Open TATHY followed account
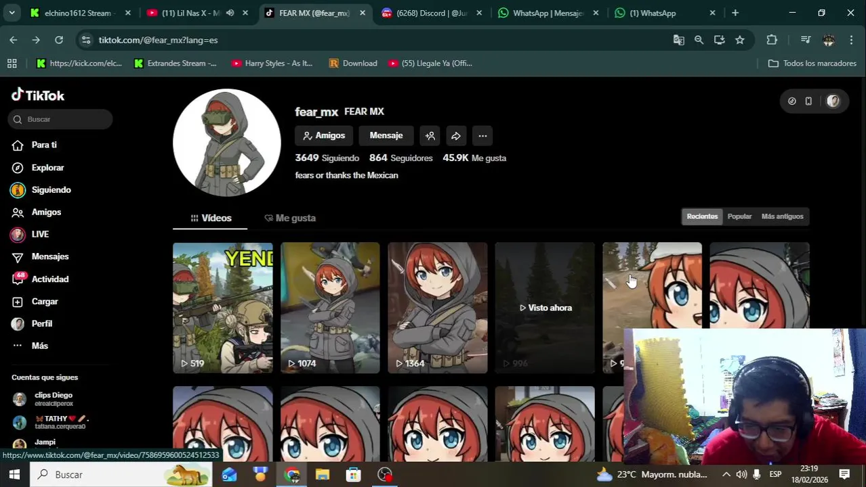Image resolution: width=866 pixels, height=487 pixels. coord(51,422)
